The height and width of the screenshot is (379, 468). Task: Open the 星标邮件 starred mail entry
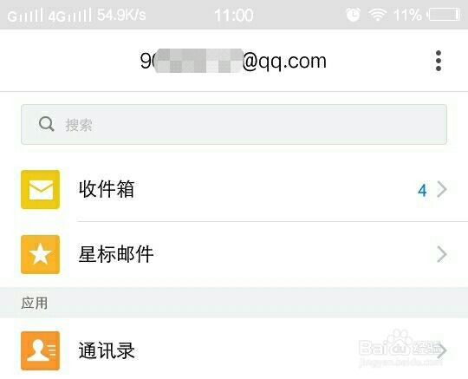[234, 254]
